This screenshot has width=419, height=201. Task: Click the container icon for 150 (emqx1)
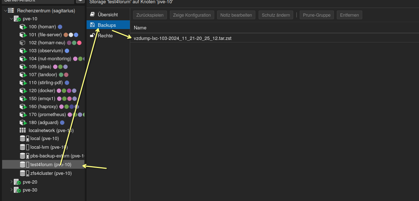(x=24, y=99)
